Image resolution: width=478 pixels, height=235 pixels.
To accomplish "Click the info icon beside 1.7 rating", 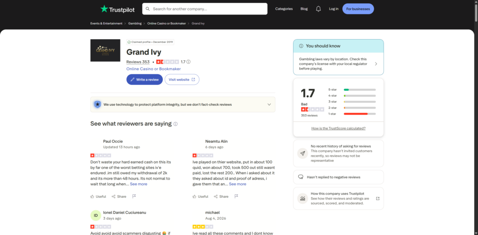I will (189, 62).
